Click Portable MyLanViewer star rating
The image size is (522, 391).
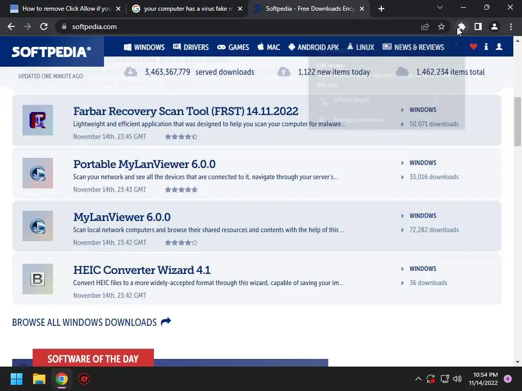tap(181, 189)
